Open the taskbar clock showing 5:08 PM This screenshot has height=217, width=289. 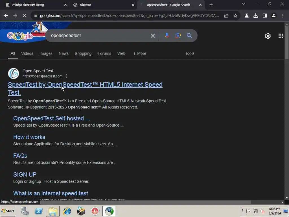[275, 211]
